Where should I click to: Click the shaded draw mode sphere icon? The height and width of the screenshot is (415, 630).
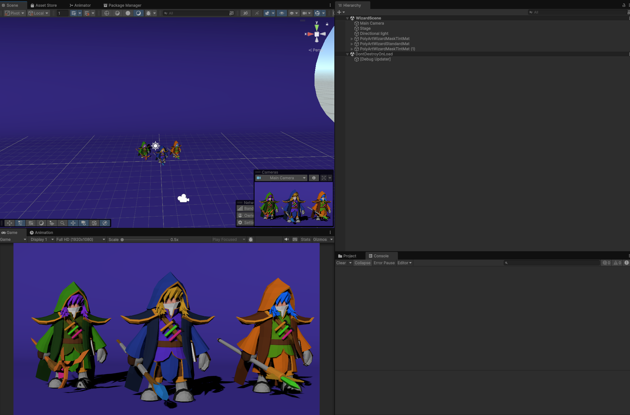[x=128, y=13]
